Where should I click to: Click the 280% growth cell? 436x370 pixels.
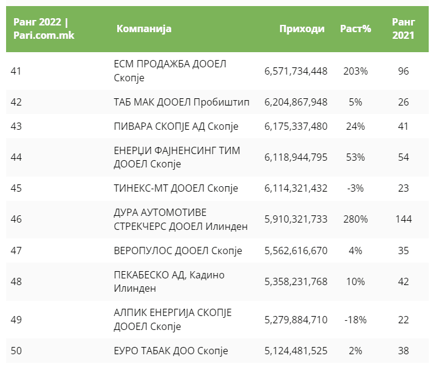click(355, 219)
